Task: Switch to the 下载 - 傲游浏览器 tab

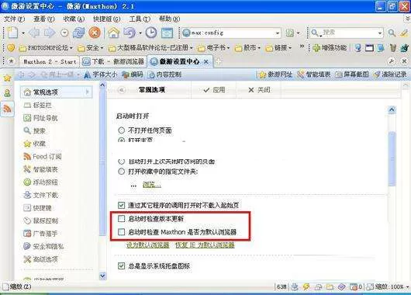Action: [113, 61]
